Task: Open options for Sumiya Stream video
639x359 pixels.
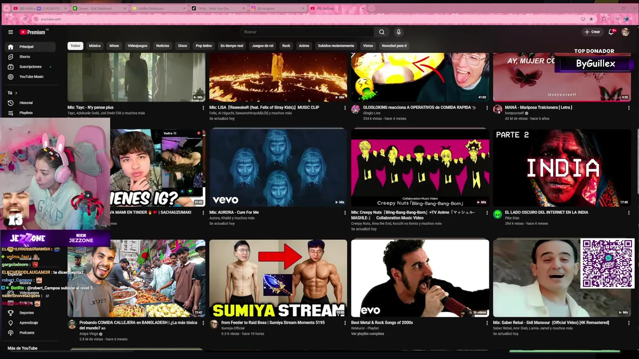Action: pyautogui.click(x=345, y=323)
